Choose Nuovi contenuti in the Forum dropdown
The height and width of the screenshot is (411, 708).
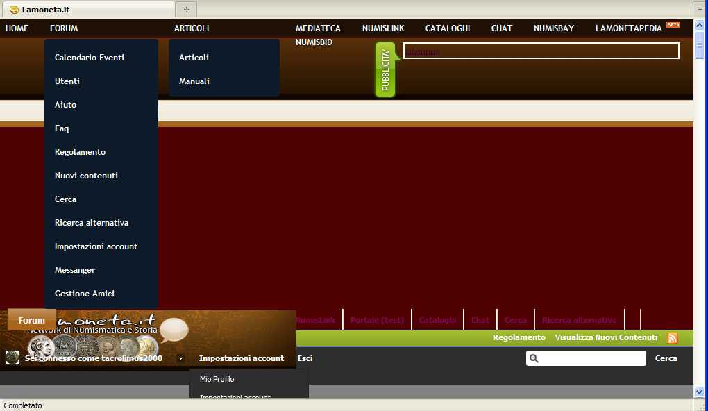(x=86, y=176)
